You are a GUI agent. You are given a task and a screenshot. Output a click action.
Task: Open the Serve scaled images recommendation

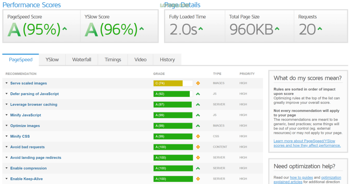(29, 83)
